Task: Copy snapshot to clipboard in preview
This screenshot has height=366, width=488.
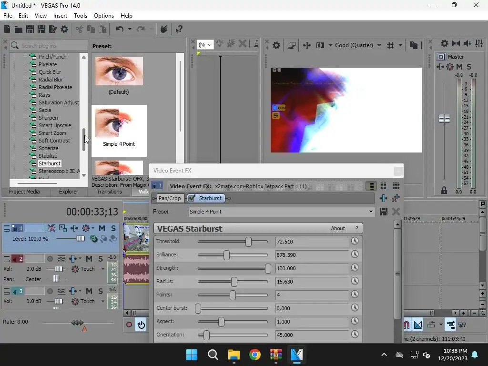Action: 414,45
